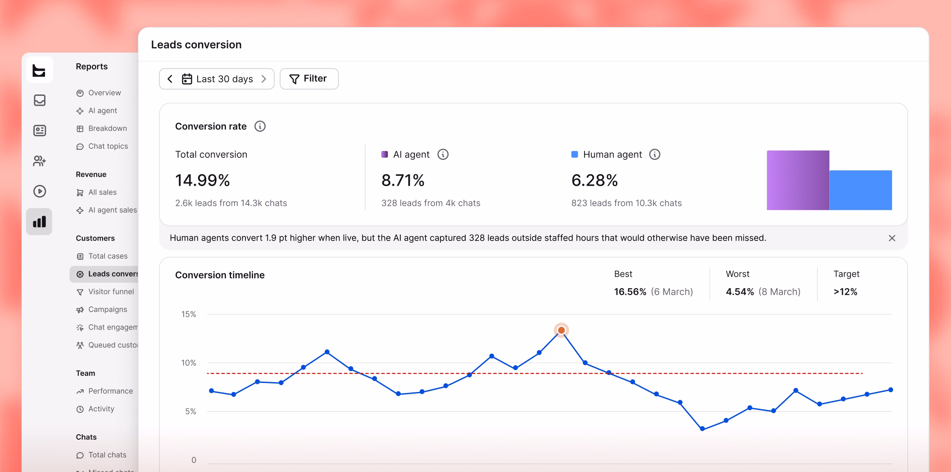Show info for AI agent conversion
This screenshot has width=951, height=472.
click(x=443, y=155)
